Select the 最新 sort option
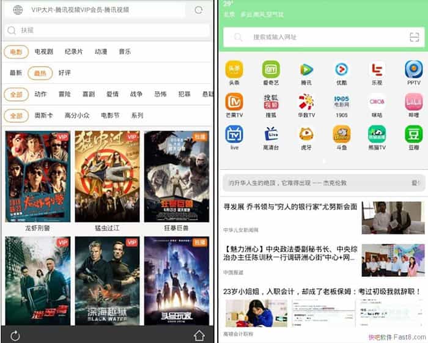Screen dimensions: 428x343 (15, 73)
